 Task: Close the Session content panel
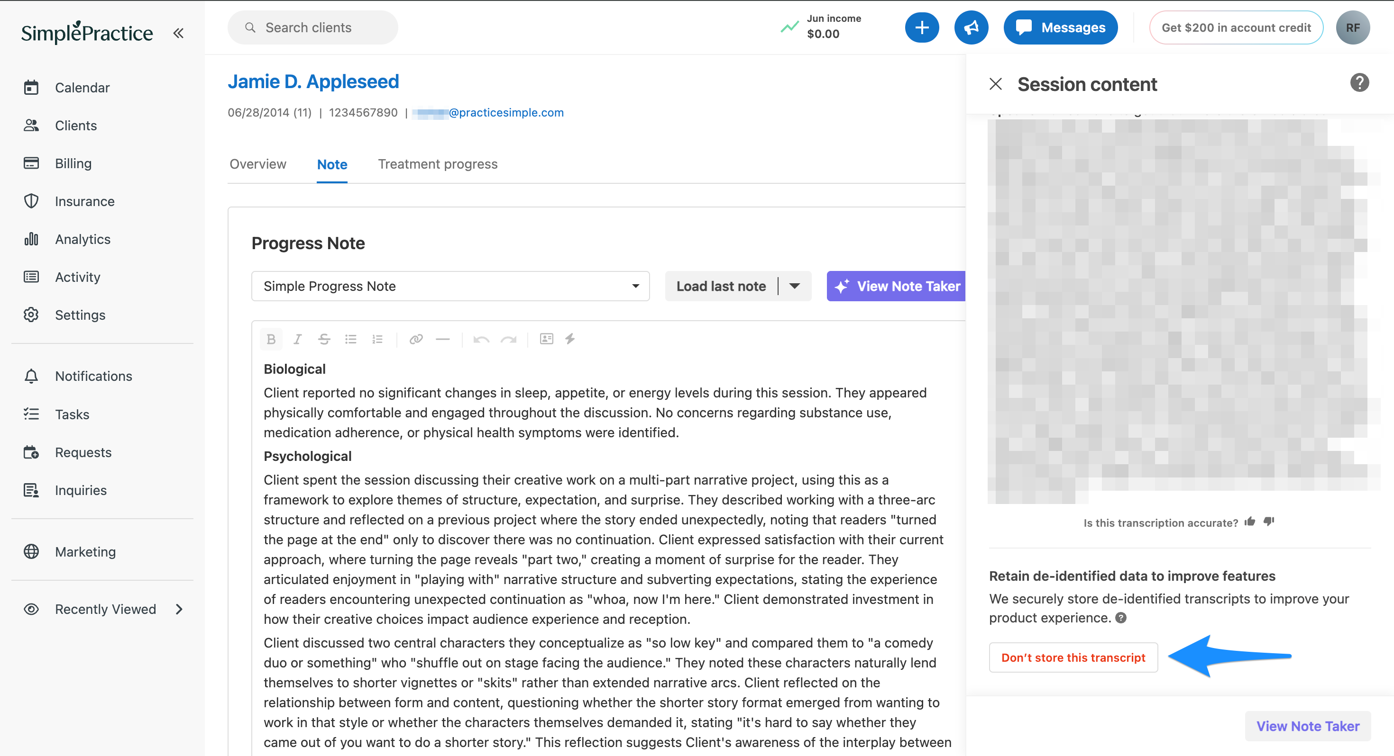pyautogui.click(x=996, y=84)
